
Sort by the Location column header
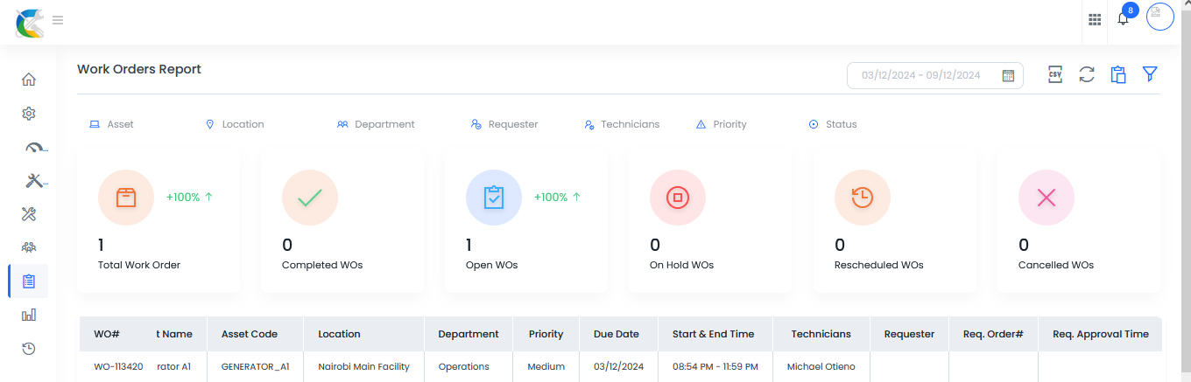[340, 334]
